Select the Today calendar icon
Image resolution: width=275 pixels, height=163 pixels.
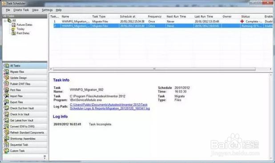click(x=13, y=29)
